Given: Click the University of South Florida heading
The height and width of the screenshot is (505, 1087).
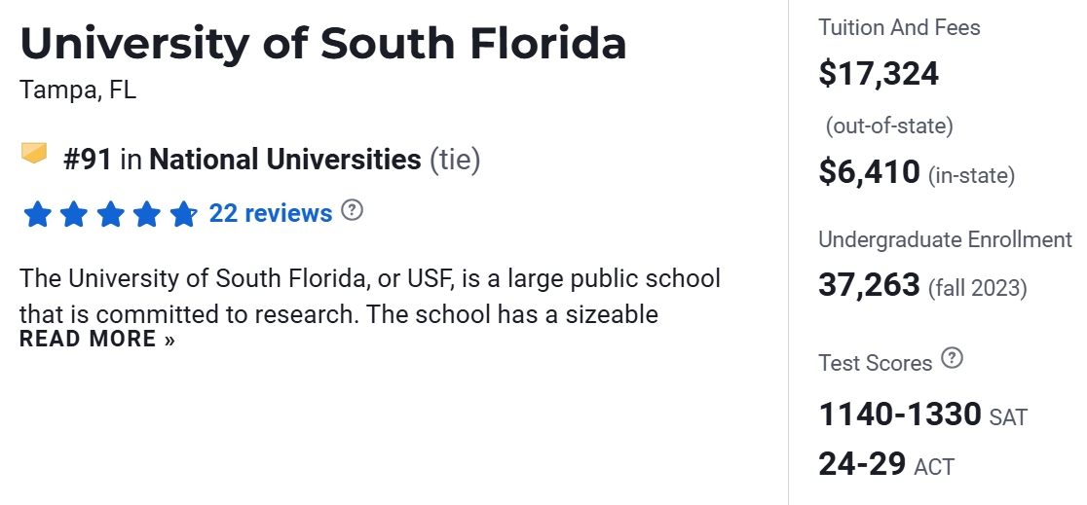Looking at the screenshot, I should pyautogui.click(x=322, y=44).
